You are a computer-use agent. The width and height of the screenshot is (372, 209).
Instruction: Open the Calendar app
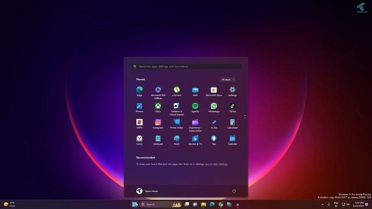tap(233, 140)
